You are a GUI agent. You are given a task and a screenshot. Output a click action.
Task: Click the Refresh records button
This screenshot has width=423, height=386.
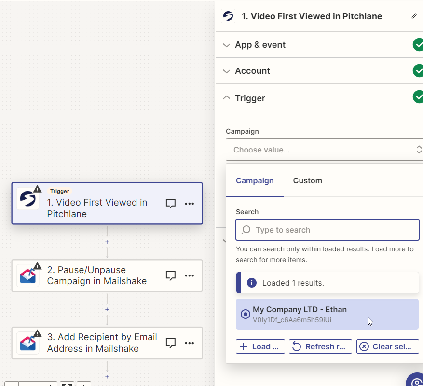click(320, 346)
